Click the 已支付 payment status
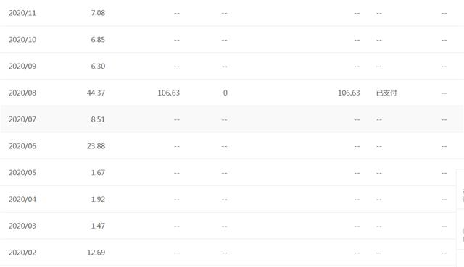This screenshot has height=267, width=464. 386,93
